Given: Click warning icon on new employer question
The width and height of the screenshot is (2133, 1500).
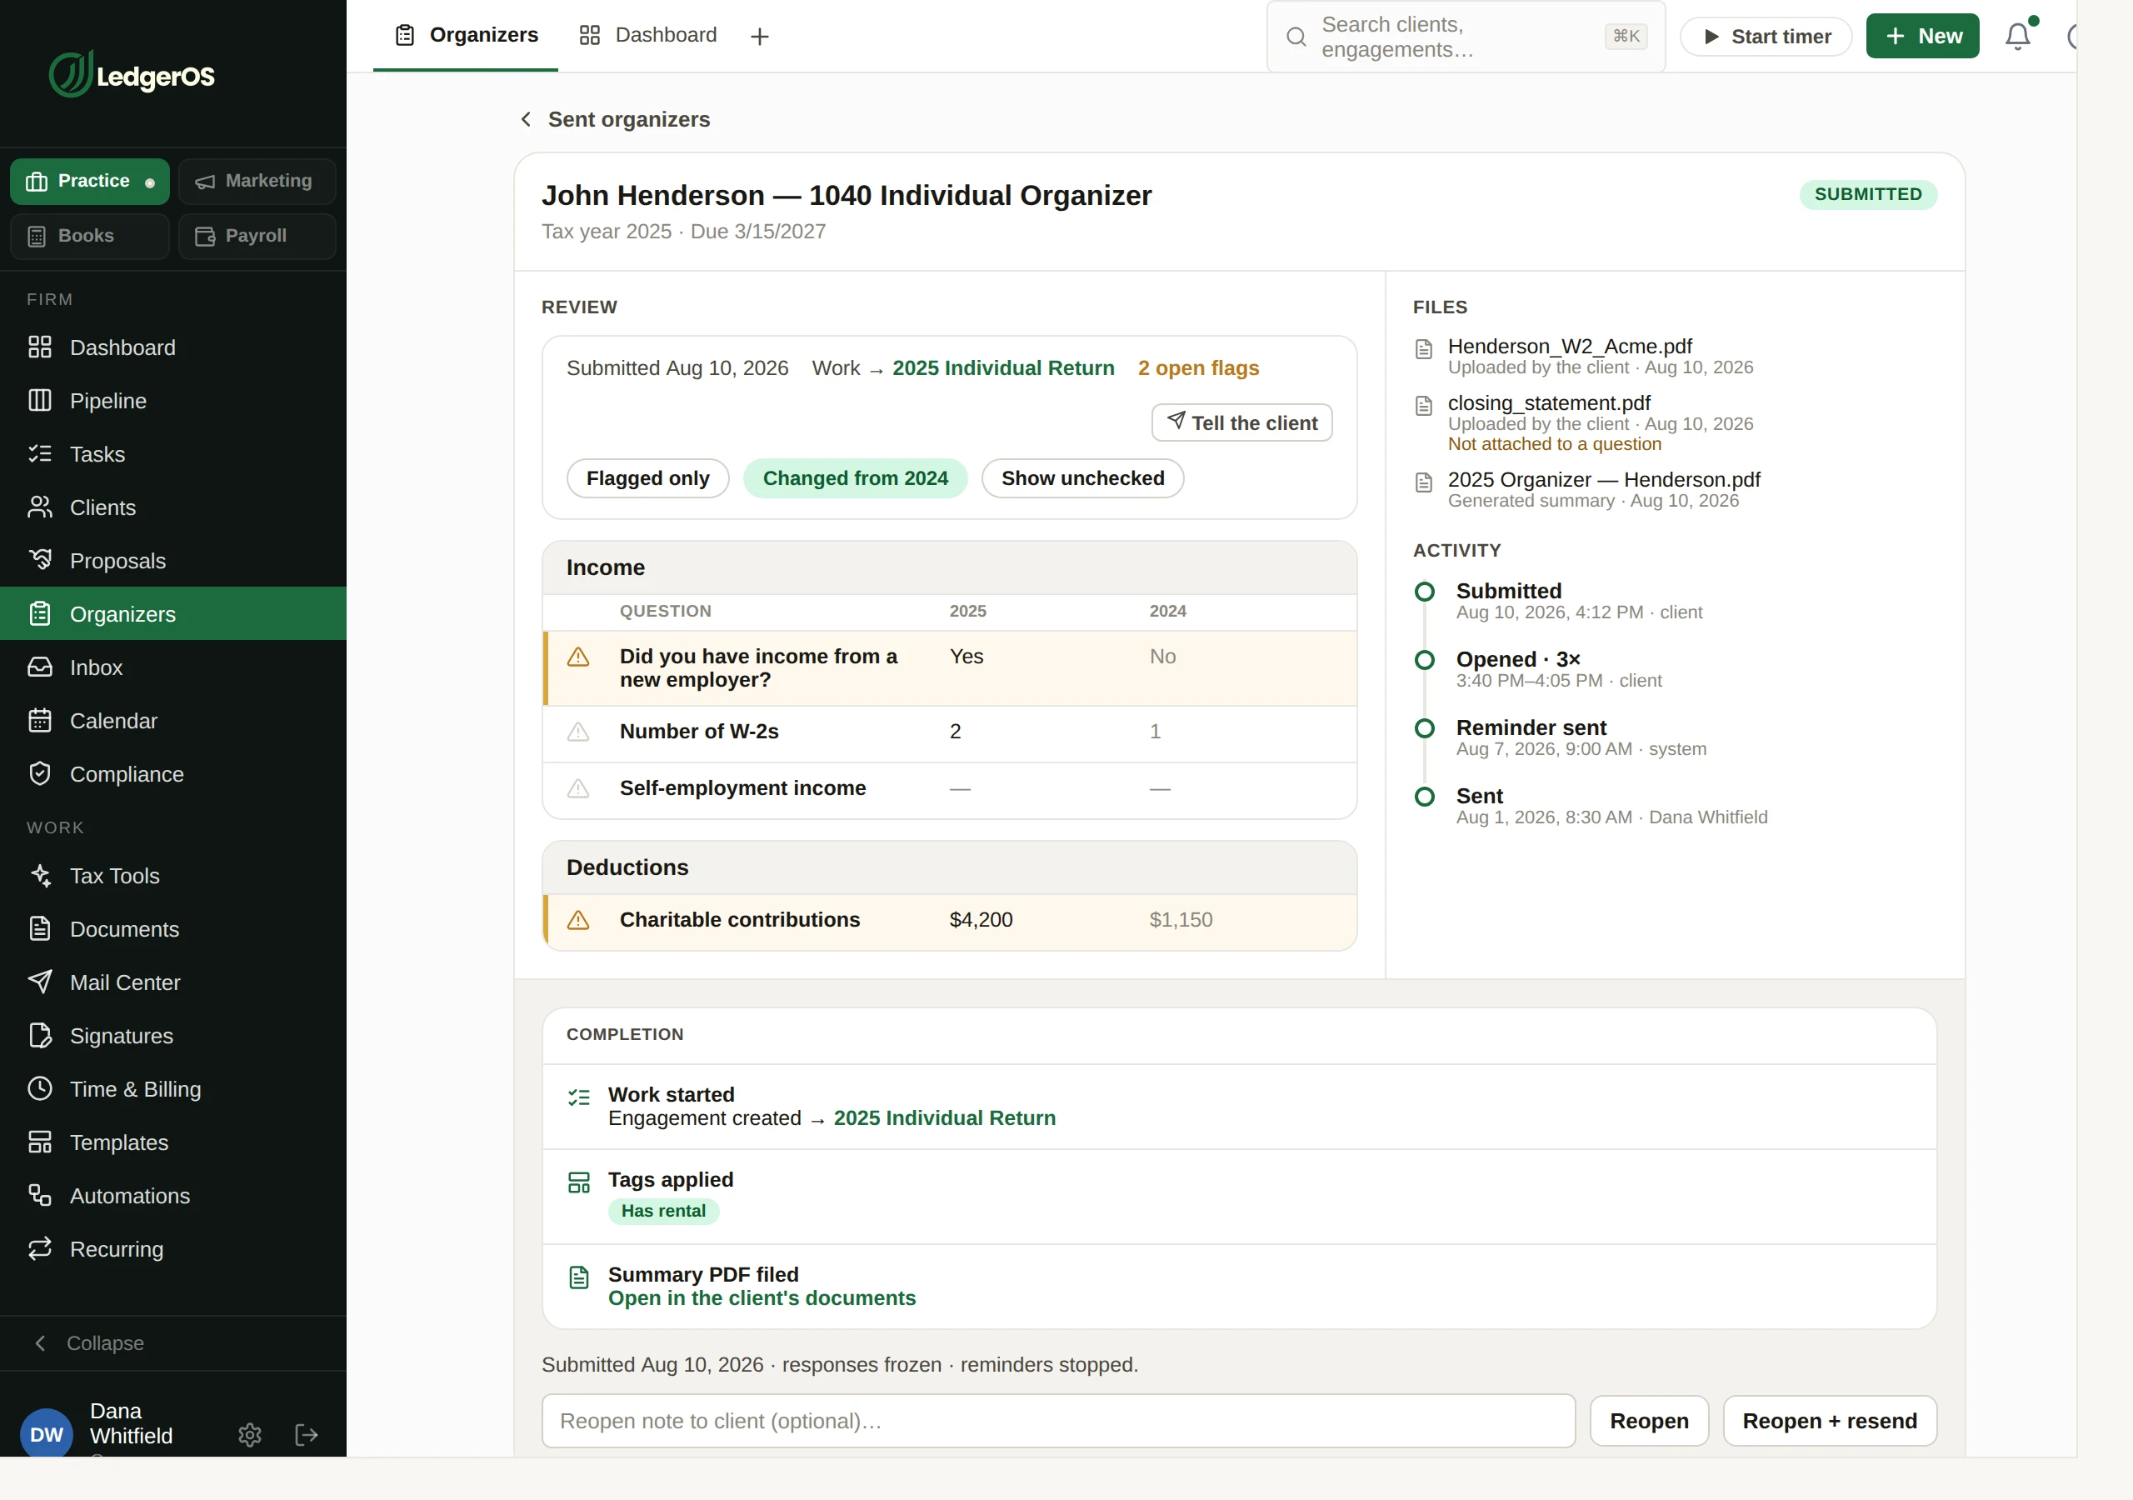Looking at the screenshot, I should 578,657.
